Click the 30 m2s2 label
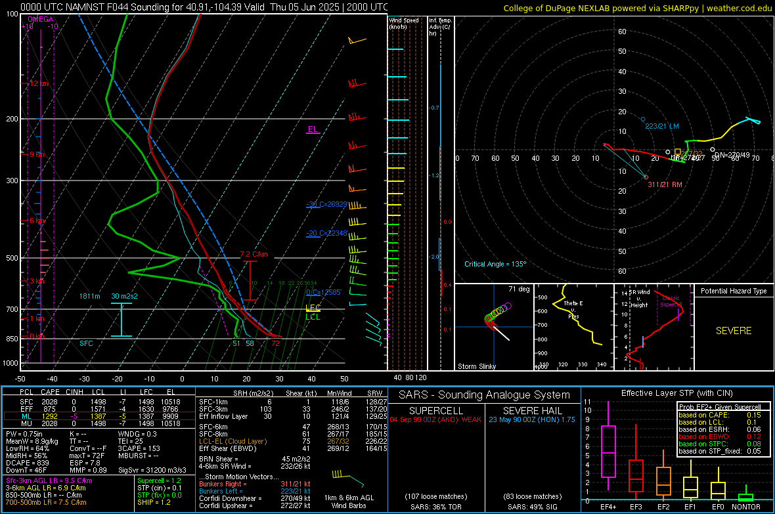The width and height of the screenshot is (775, 514). click(124, 296)
